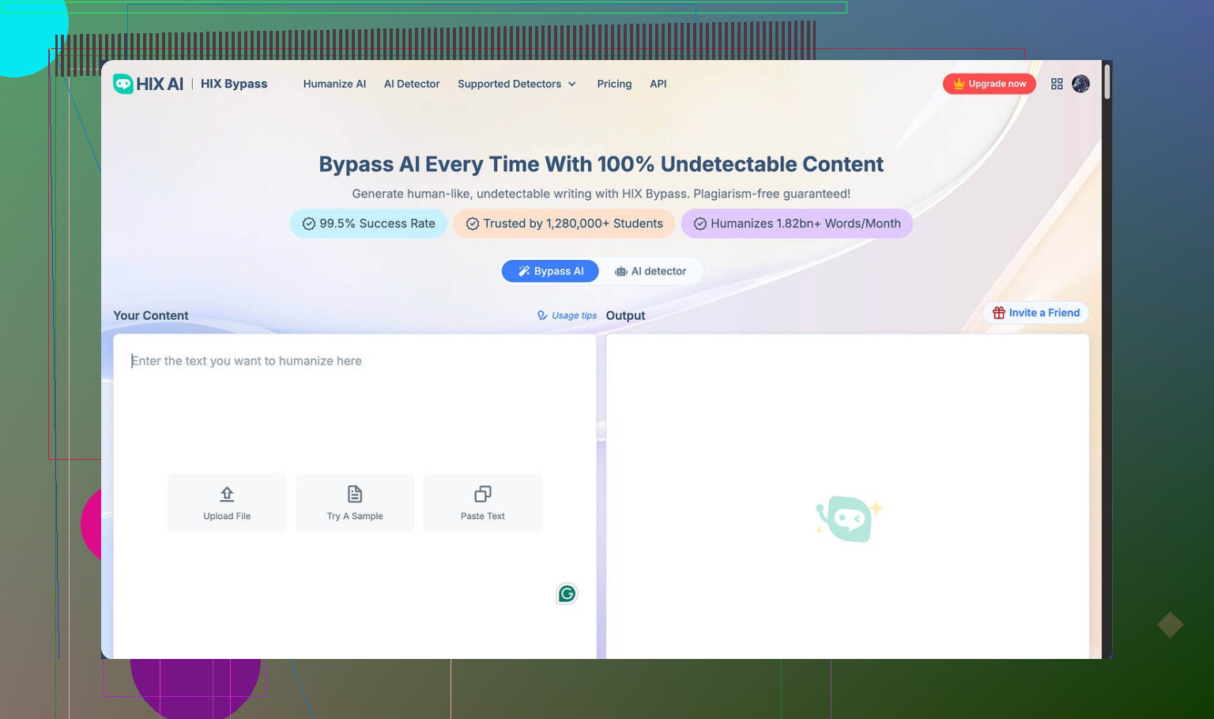Open the AI Detector nav link

coord(412,84)
